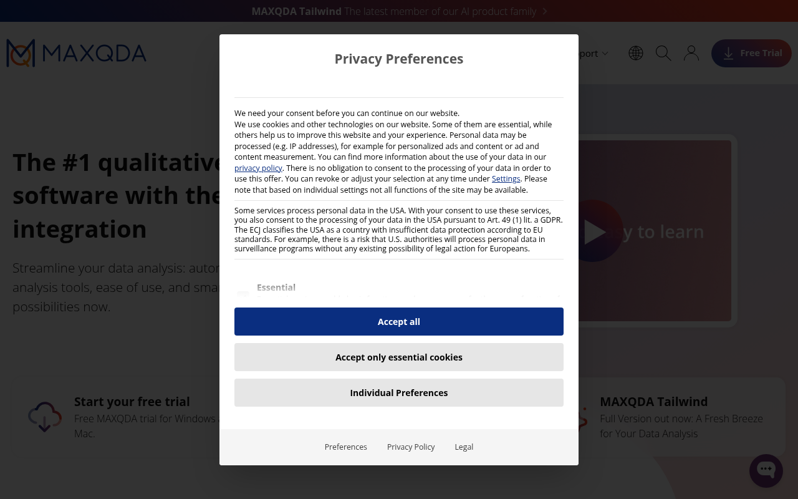Screen dimensions: 798x499
Task: Click the arrow beside MAXQDA Tailwind banner
Action: [544, 11]
